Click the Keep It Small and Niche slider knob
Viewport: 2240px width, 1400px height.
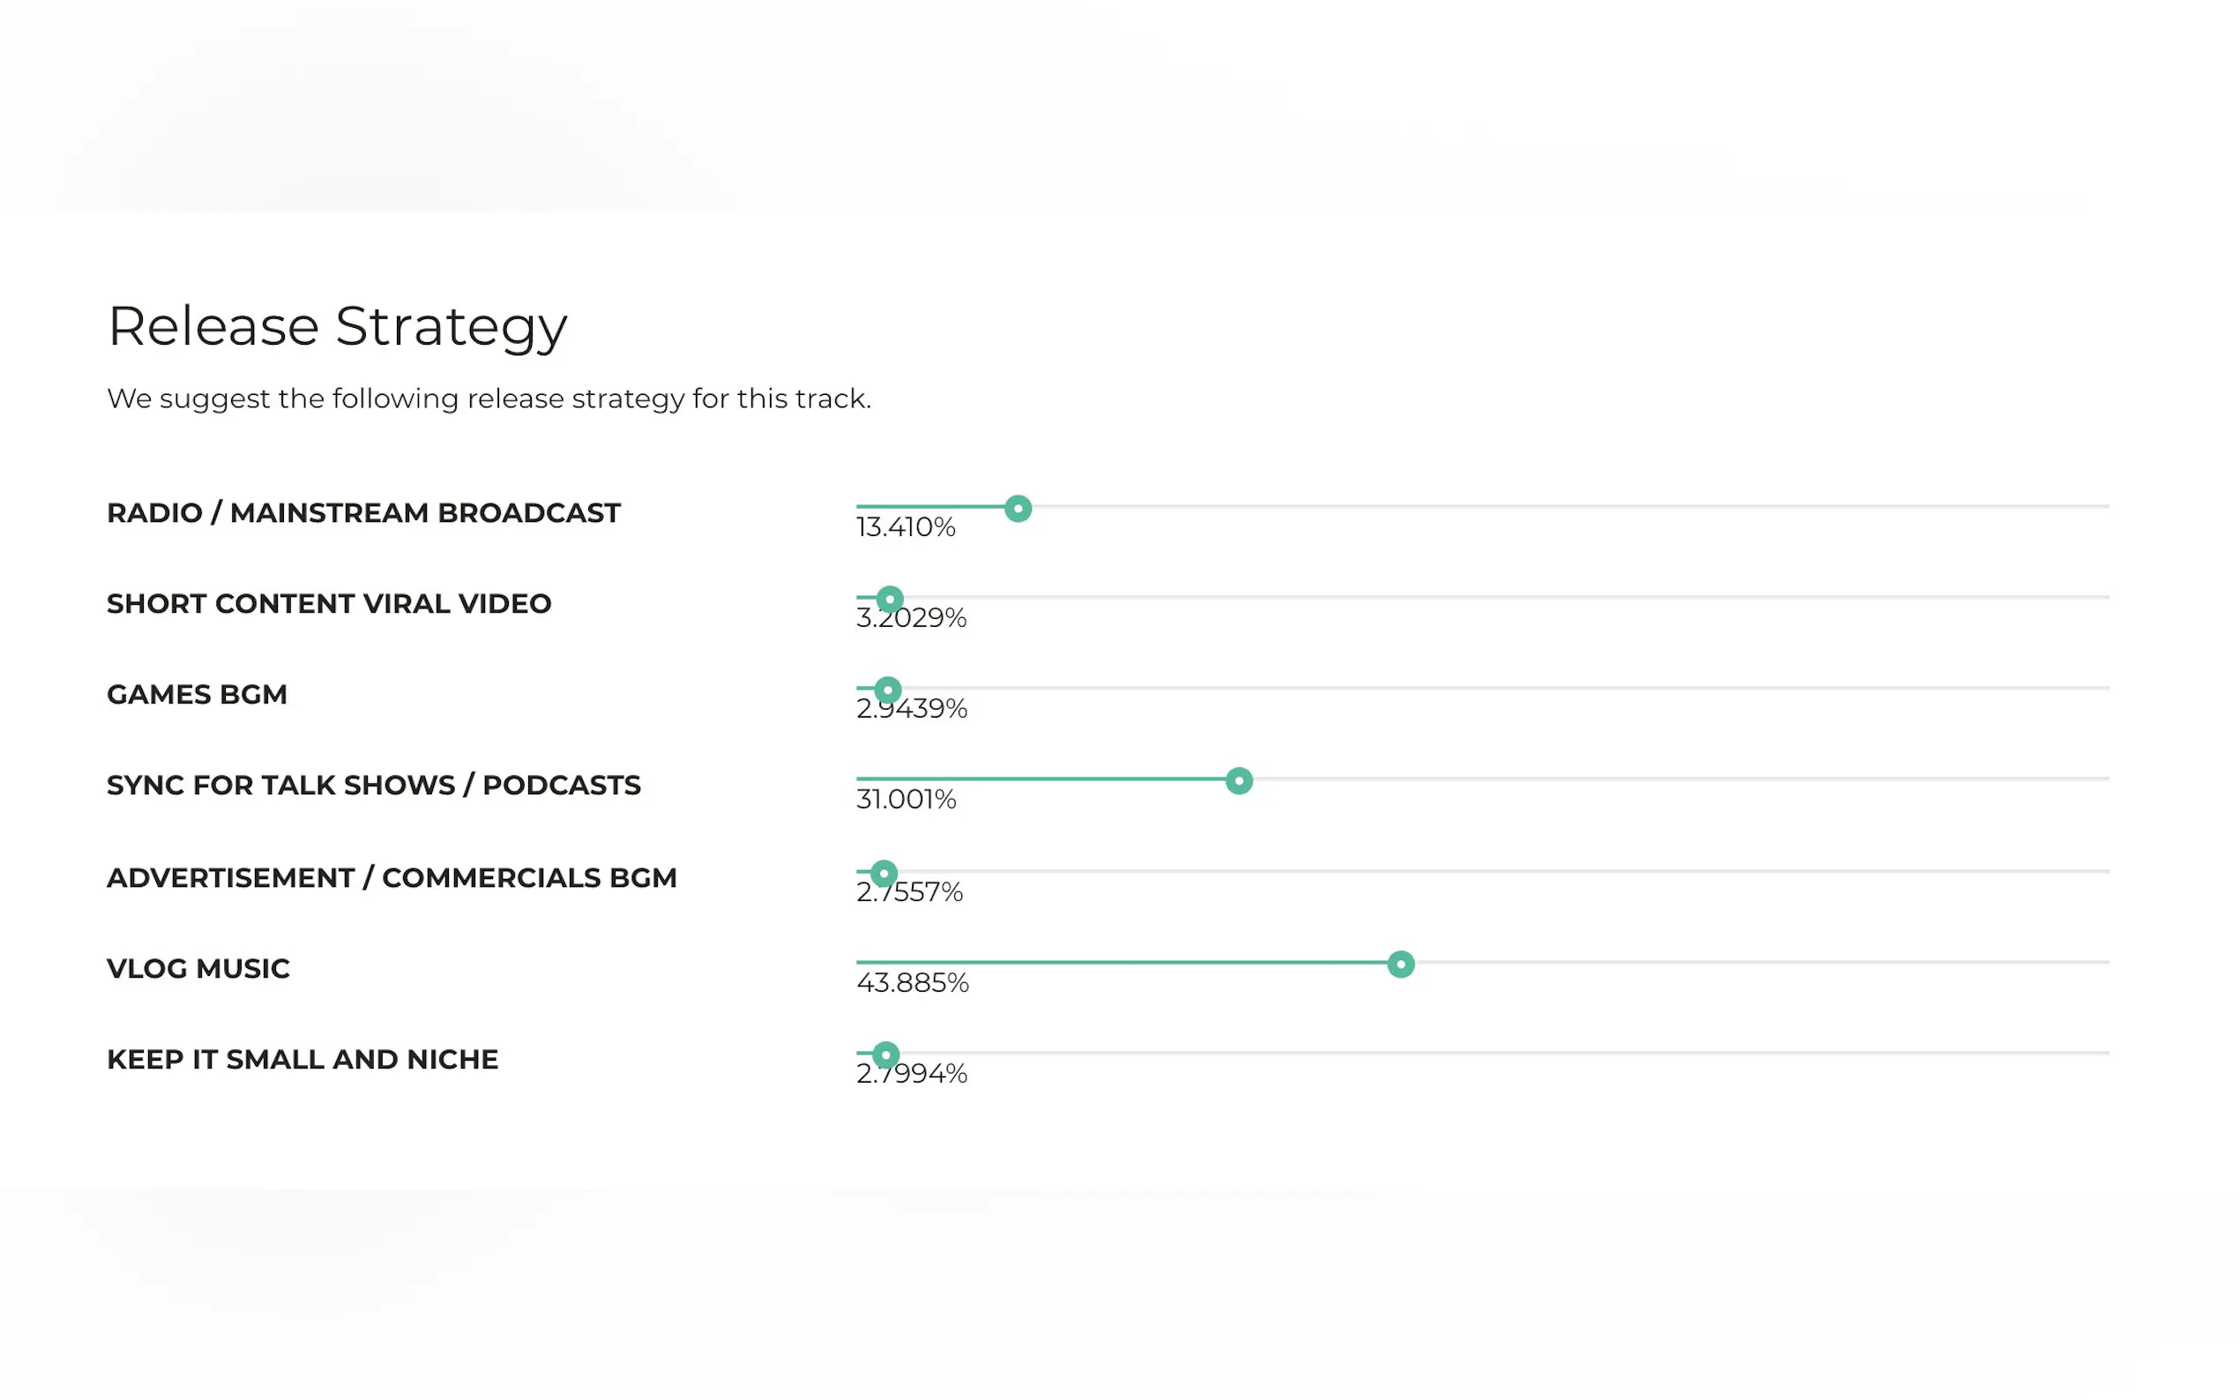886,1054
